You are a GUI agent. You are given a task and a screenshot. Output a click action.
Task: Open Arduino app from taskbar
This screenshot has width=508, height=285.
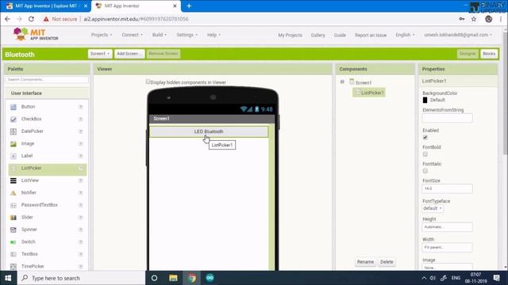pyautogui.click(x=210, y=278)
